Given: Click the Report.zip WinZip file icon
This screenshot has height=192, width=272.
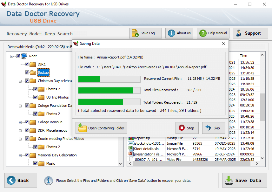Looking at the screenshot, I should pos(131,139).
